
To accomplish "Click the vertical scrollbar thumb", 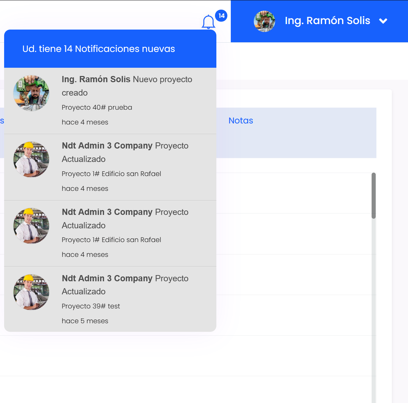I will click(374, 195).
